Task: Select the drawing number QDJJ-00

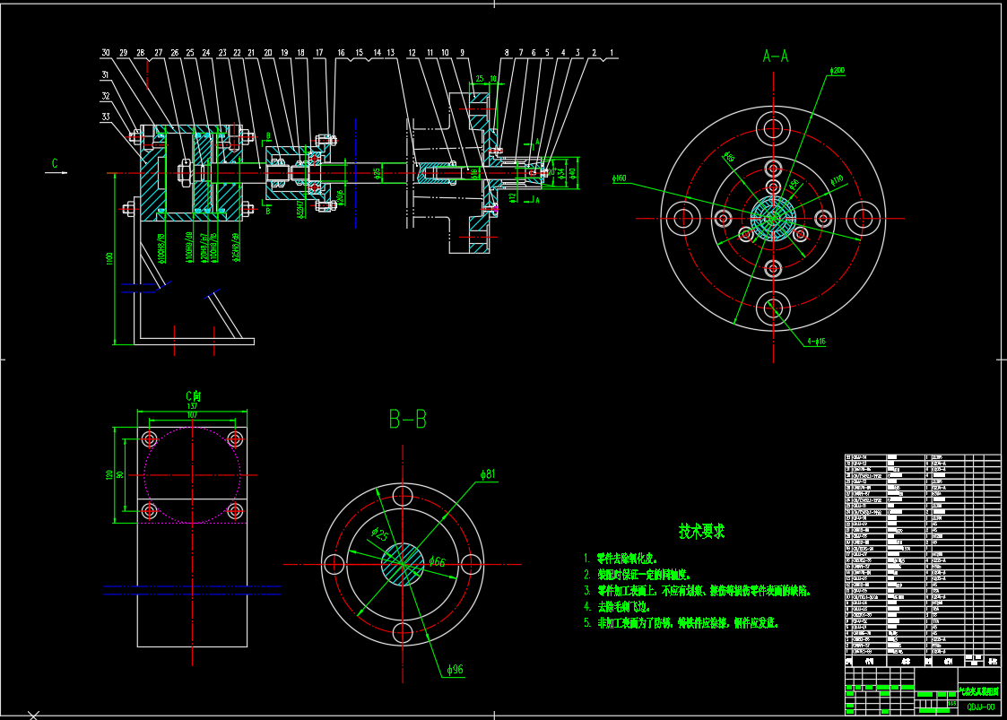Action: 979,706
